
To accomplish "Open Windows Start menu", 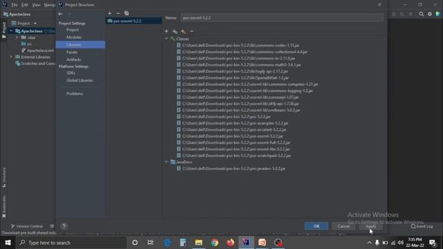I will [8, 243].
